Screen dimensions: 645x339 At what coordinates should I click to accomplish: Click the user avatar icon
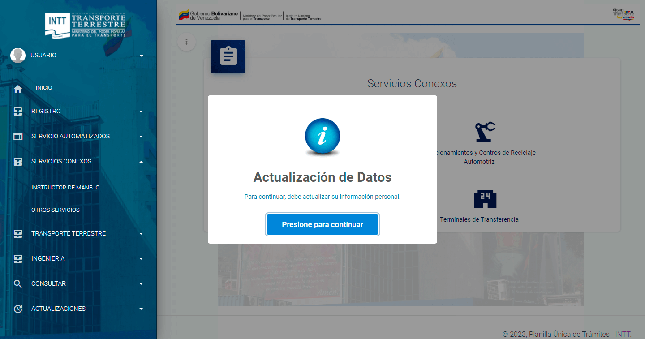(18, 56)
